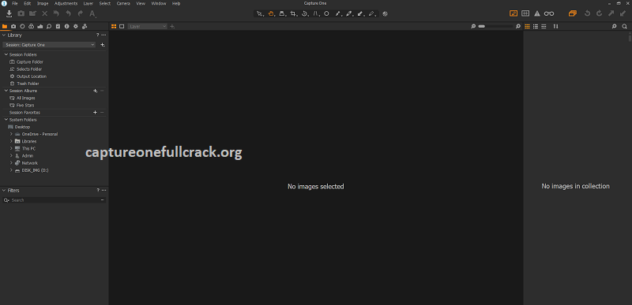Toggle Edit All Selected Variants icon
Screen dimensions: 632x305
[x=572, y=13]
